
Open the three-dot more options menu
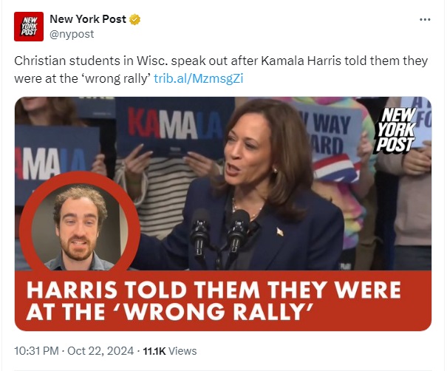425,19
